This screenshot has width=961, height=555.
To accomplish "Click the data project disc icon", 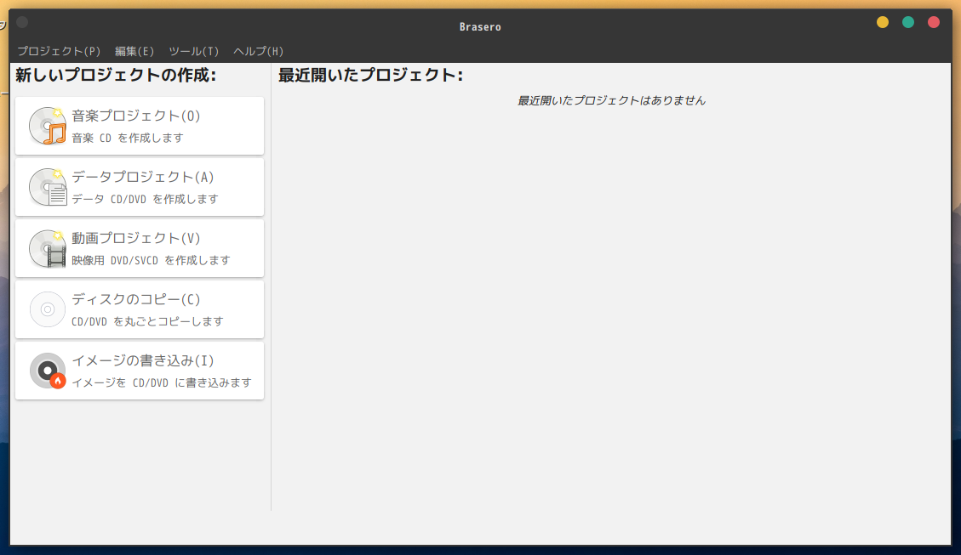I will coord(47,187).
